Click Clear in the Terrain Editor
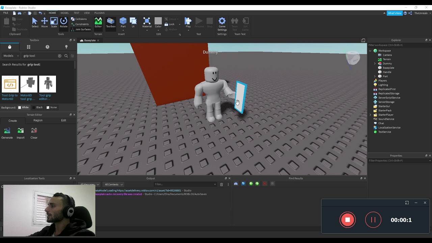This screenshot has width=432, height=243. 34,133
